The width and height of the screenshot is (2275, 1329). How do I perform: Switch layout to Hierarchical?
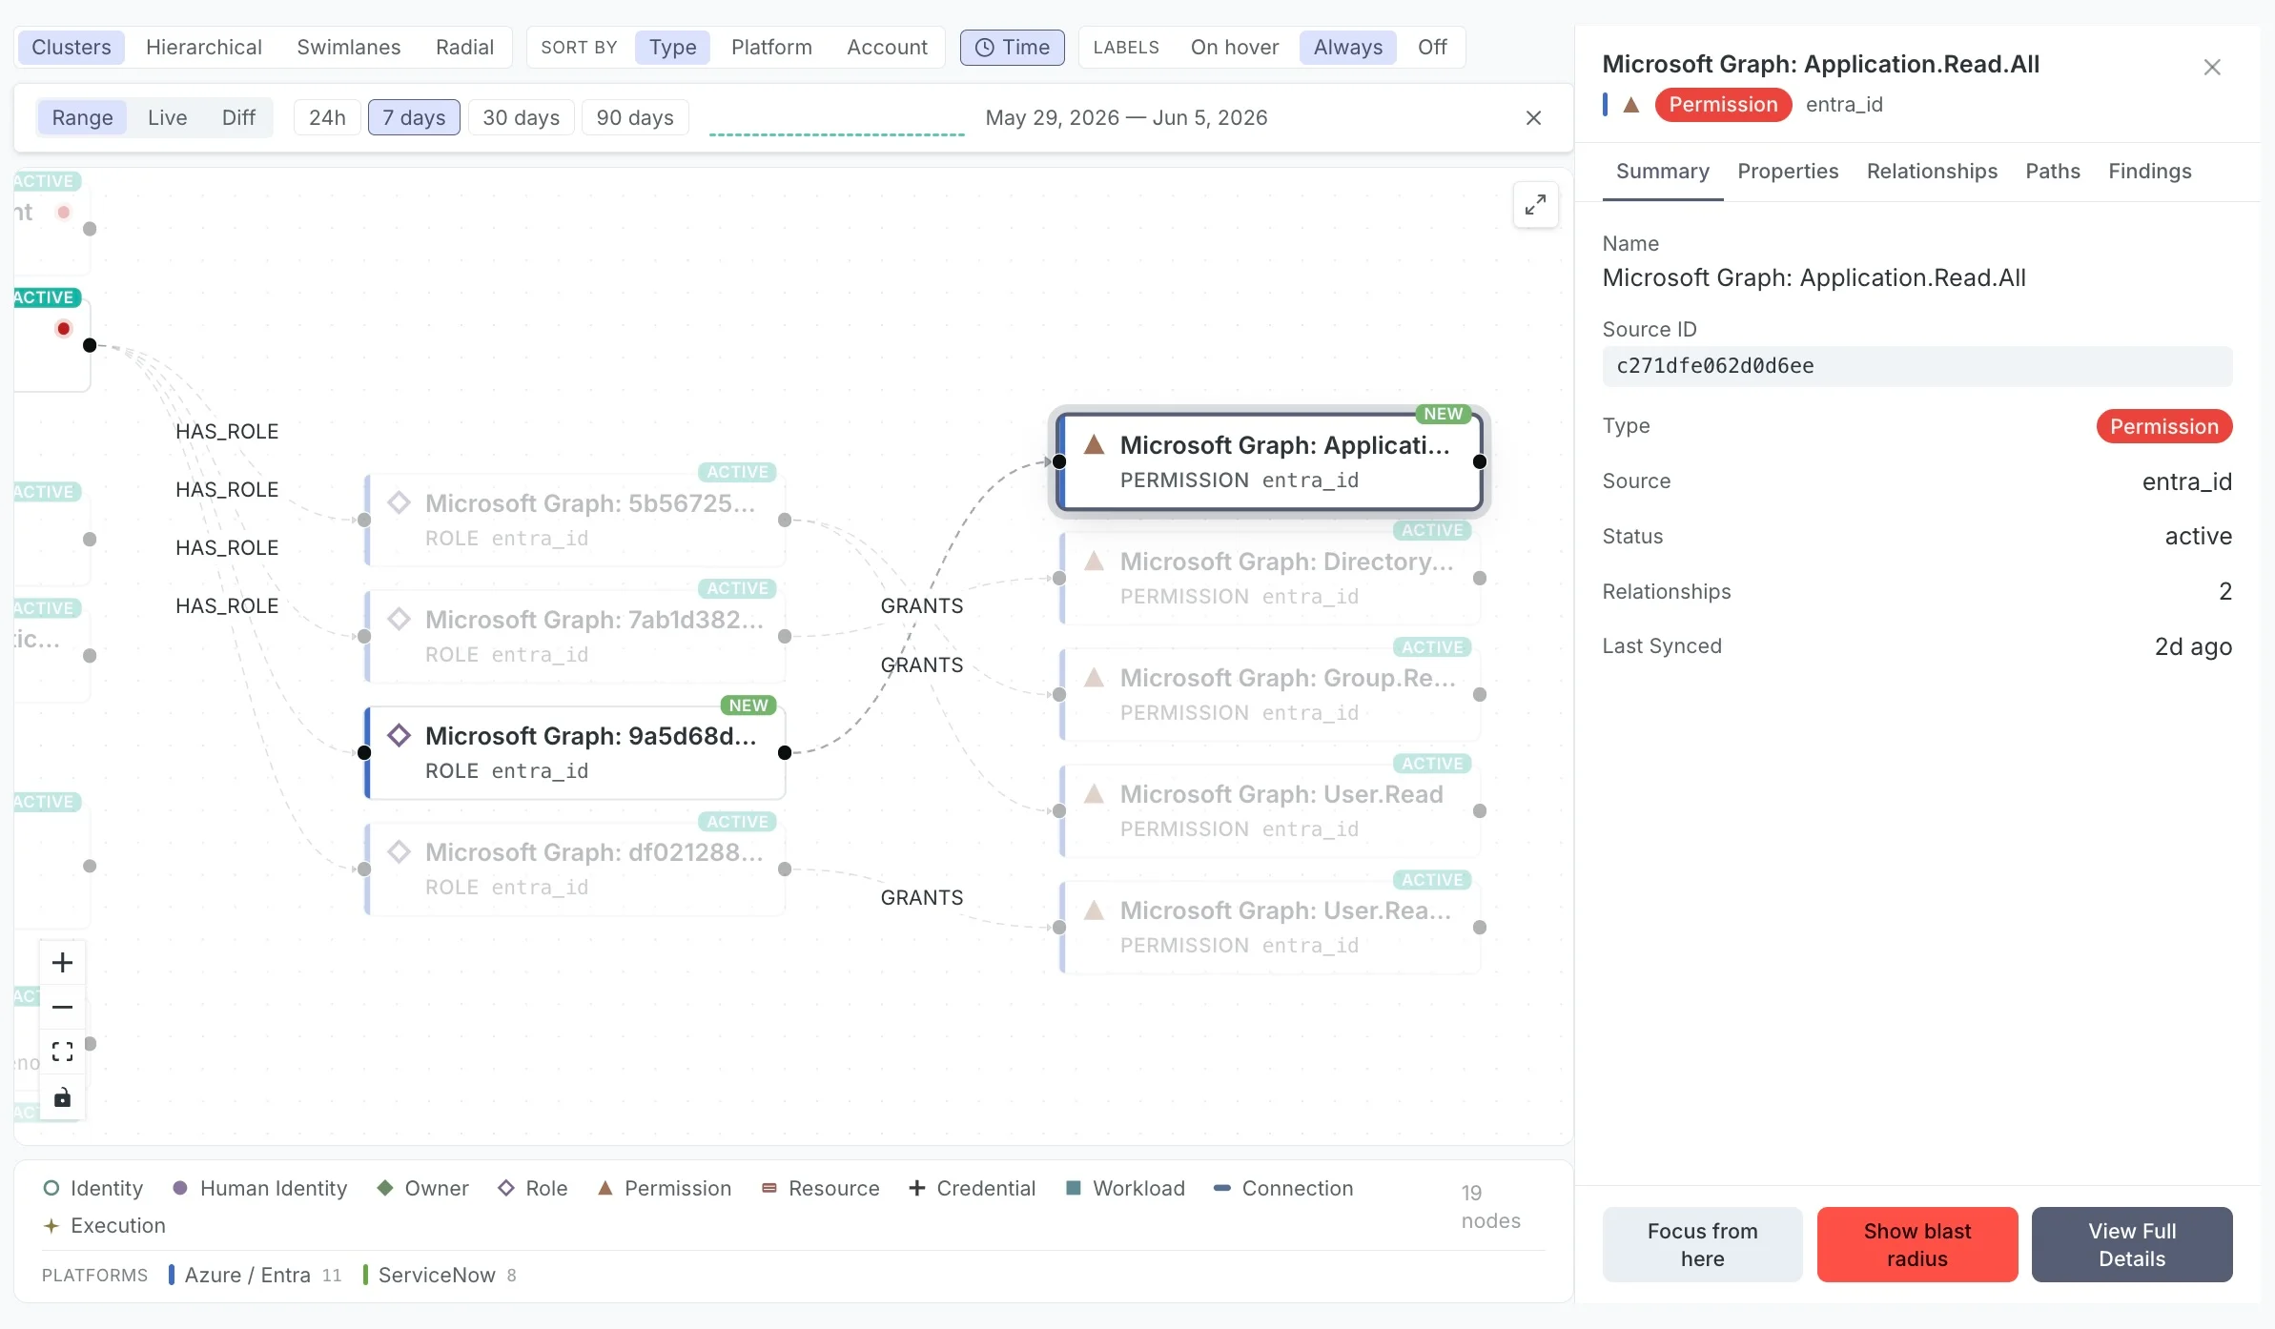(204, 48)
